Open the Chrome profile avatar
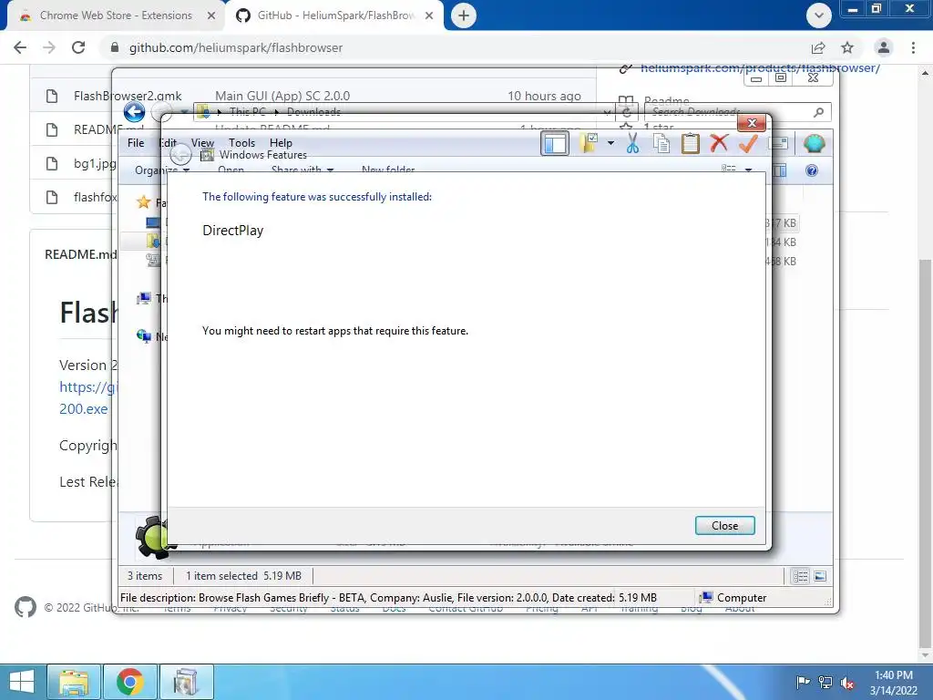This screenshot has height=700, width=933. coord(884,47)
